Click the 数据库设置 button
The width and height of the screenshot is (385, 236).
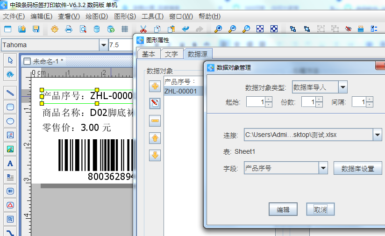pyautogui.click(x=358, y=168)
